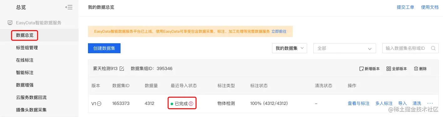Viewport: 443px width, 117px height.
Task: Open the 查看与标注 link
Action: [x=358, y=103]
